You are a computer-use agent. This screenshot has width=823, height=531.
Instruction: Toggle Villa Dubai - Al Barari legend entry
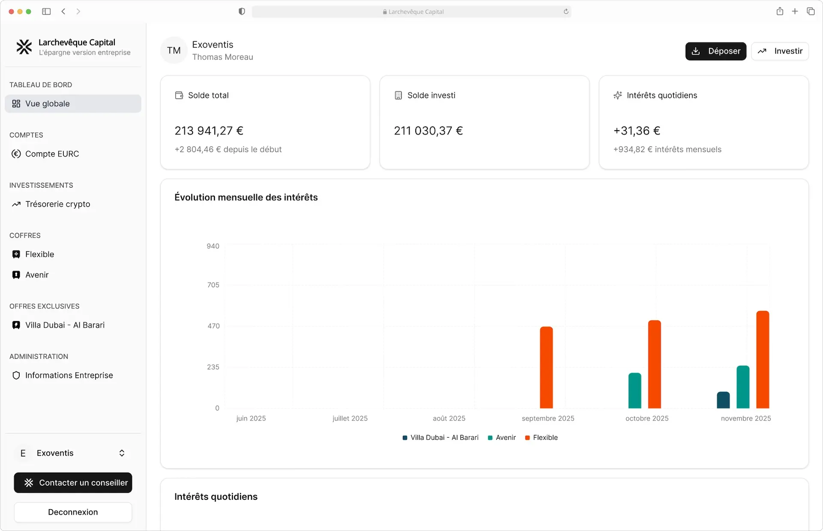click(x=441, y=438)
